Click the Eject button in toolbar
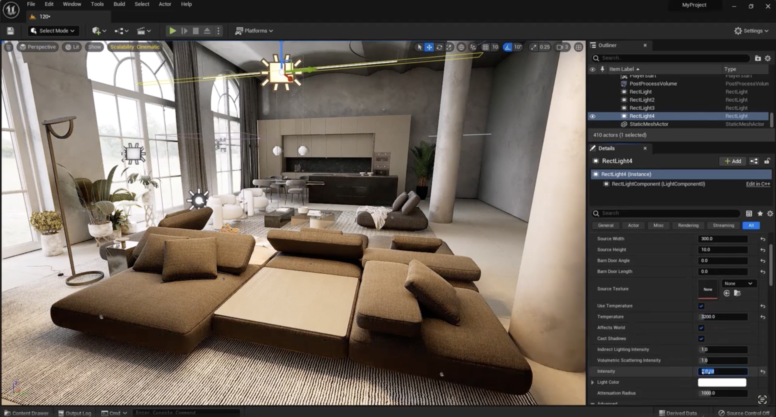 pyautogui.click(x=207, y=31)
